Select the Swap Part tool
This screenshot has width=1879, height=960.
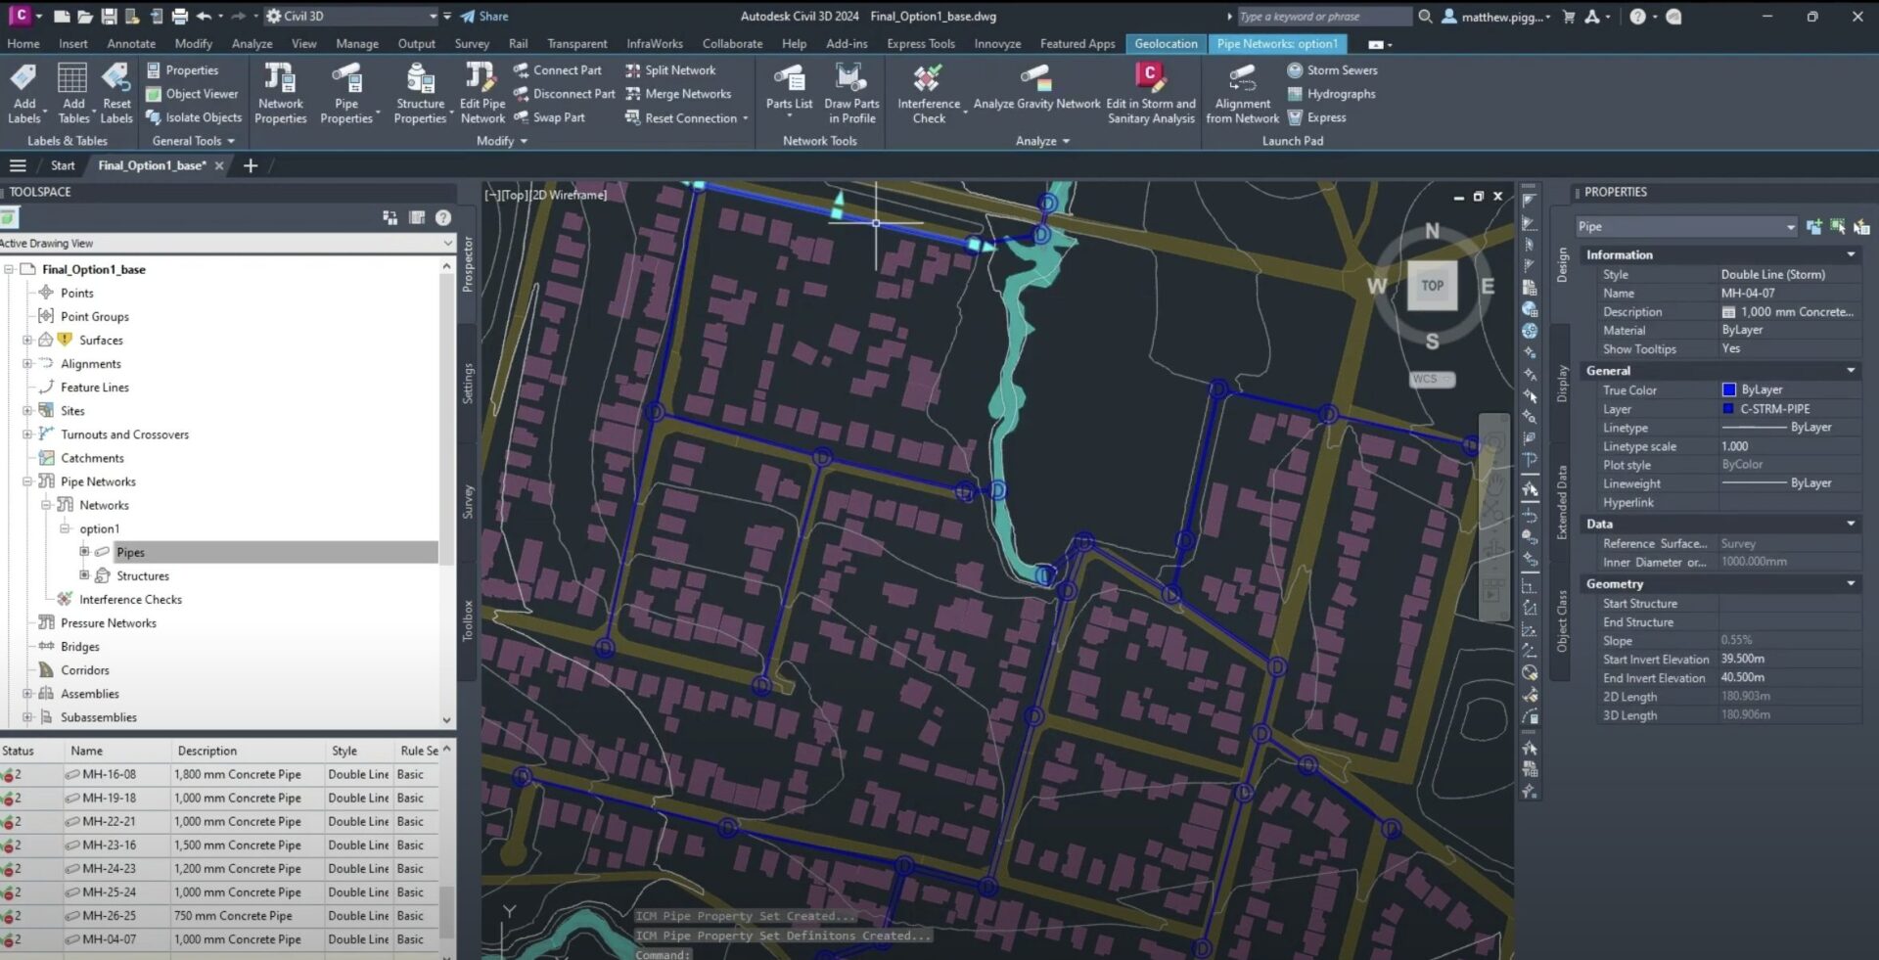point(551,116)
